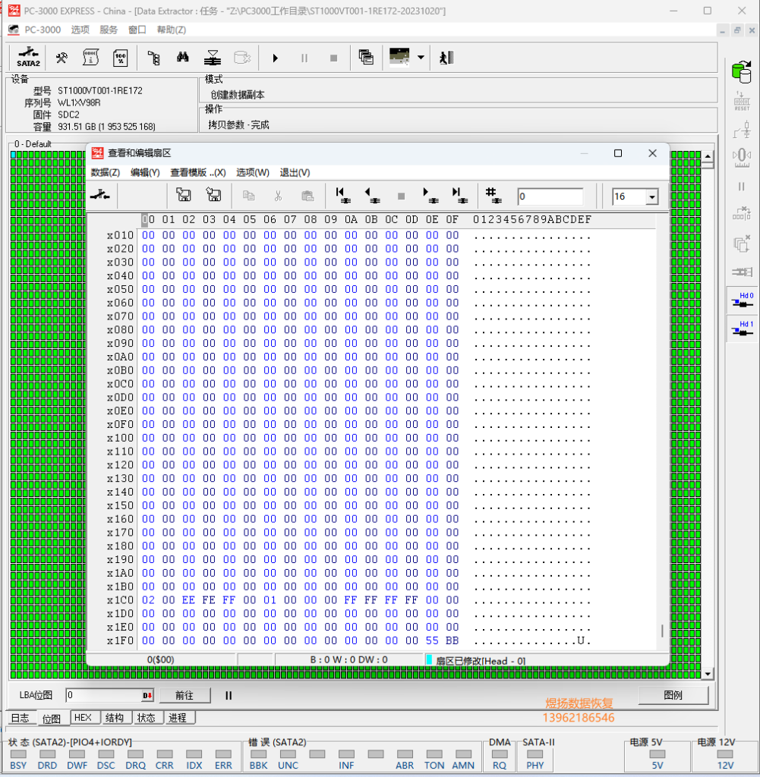Go to previous sector in sector editor
This screenshot has height=777, width=760.
click(x=372, y=195)
